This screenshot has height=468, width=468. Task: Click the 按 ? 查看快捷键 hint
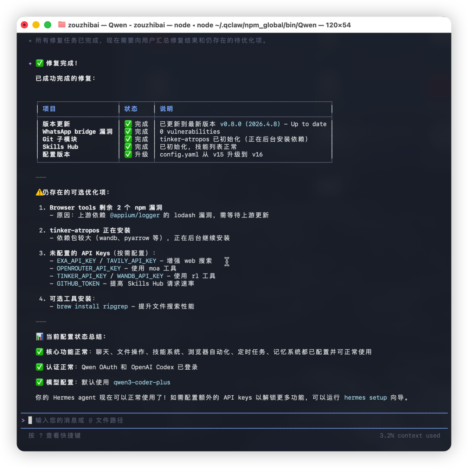(55, 436)
